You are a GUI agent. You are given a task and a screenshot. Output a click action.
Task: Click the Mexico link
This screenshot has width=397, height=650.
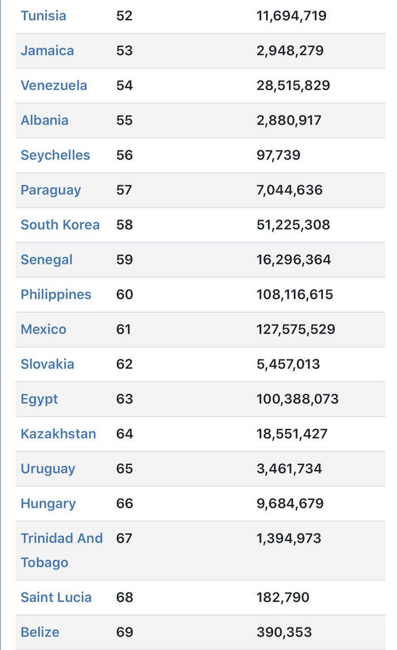click(43, 329)
